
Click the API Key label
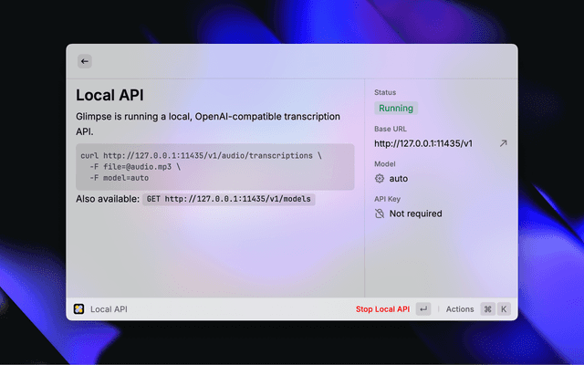point(387,199)
